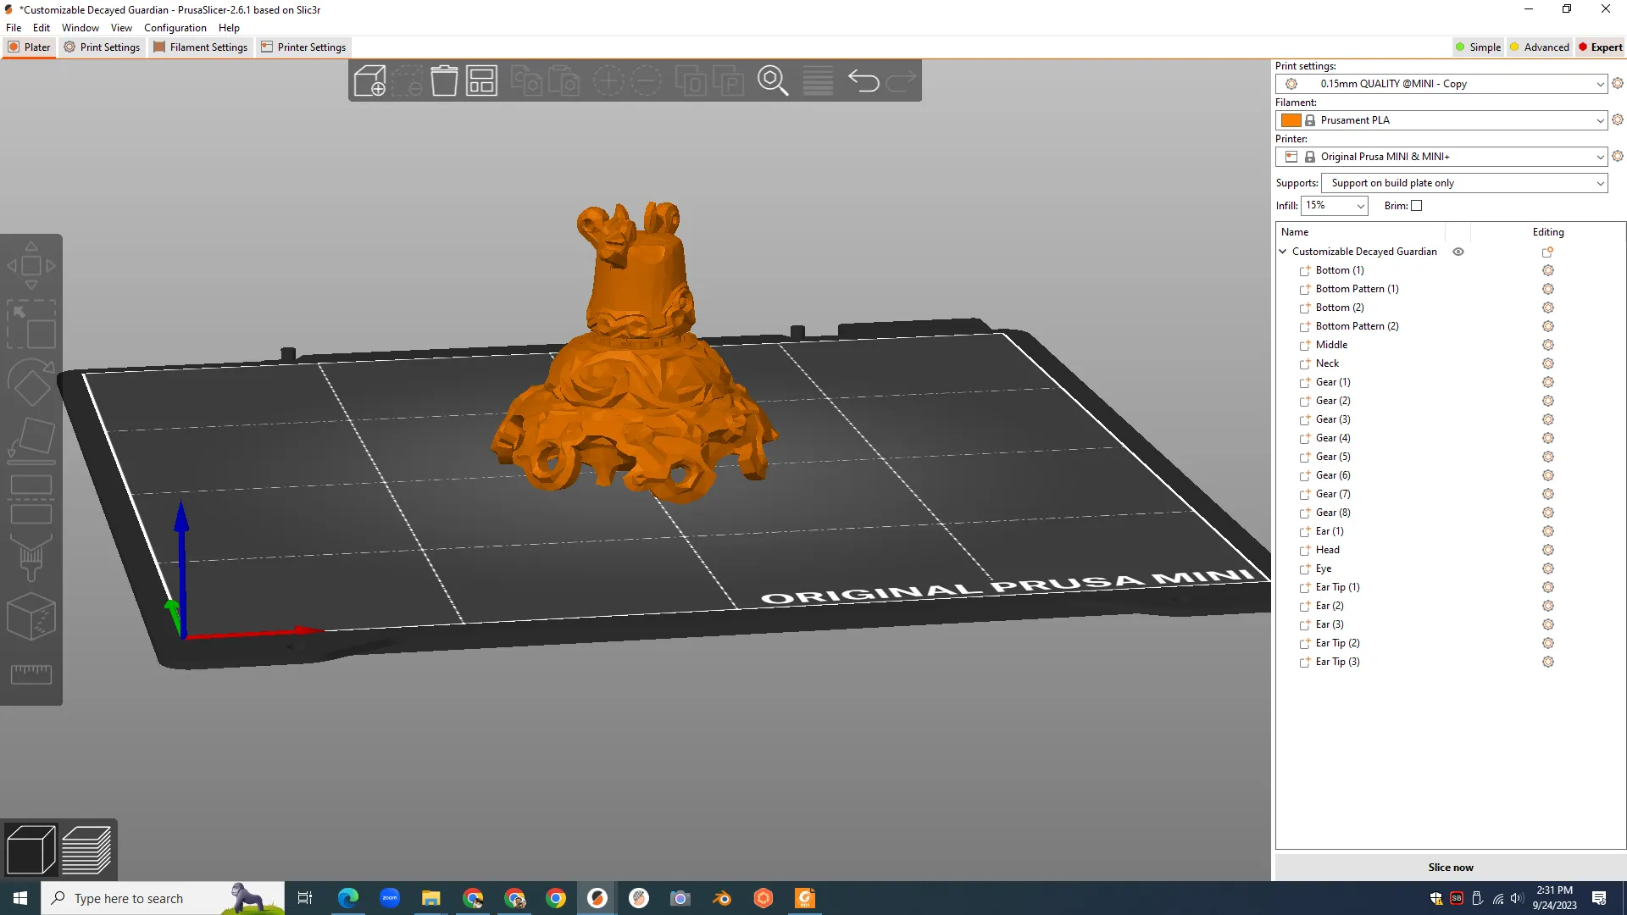Switch to Filament Settings tab
The width and height of the screenshot is (1627, 915).
point(201,47)
